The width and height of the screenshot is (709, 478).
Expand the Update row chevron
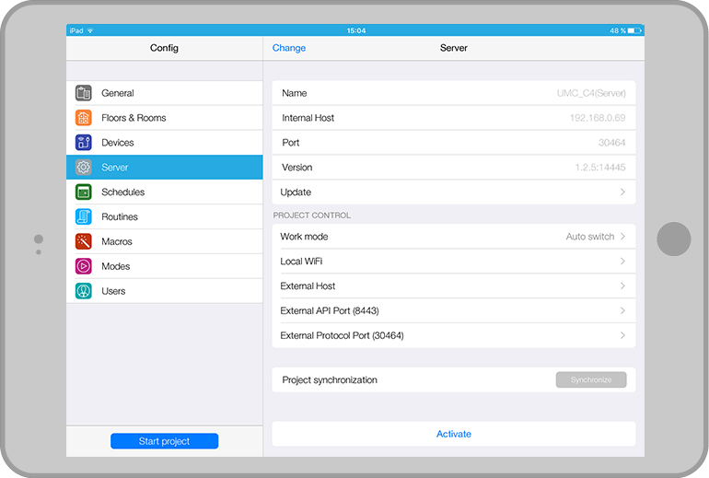click(x=622, y=192)
